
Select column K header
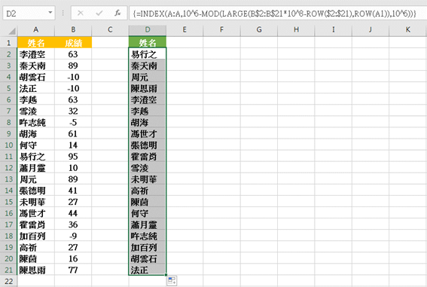(407, 30)
